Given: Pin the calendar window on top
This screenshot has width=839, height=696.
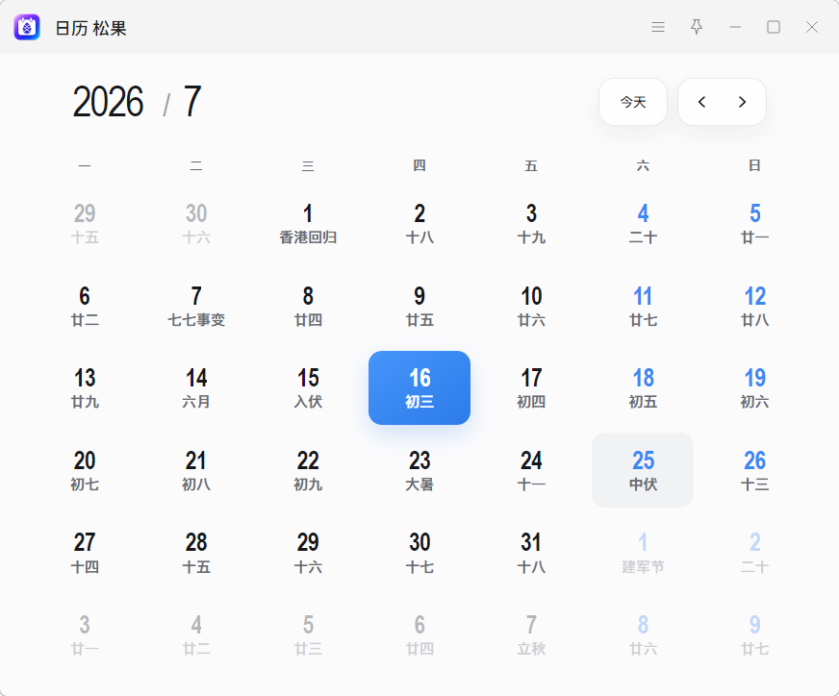Looking at the screenshot, I should point(697,27).
